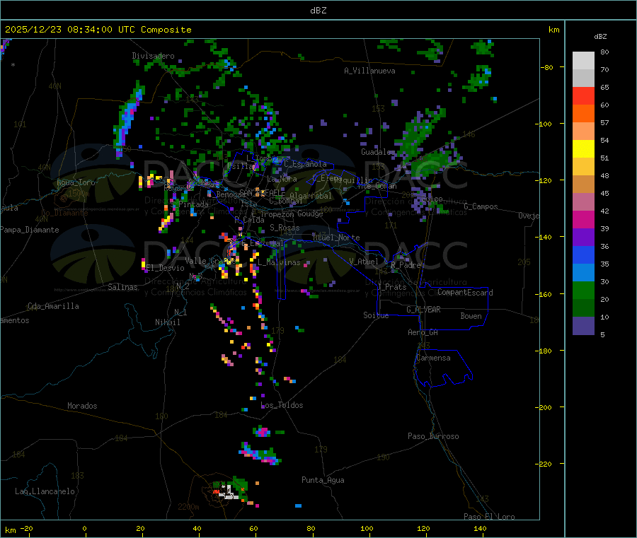The image size is (637, 538).
Task: Click the G_Campos map label
Action: [x=481, y=206]
